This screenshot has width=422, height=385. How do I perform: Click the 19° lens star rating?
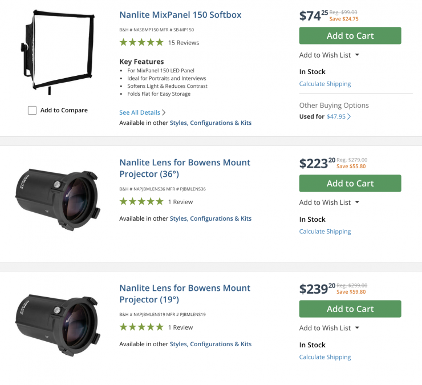(x=141, y=327)
